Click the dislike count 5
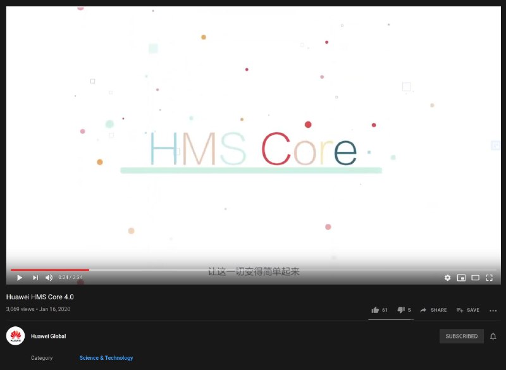The image size is (506, 370). 409,310
